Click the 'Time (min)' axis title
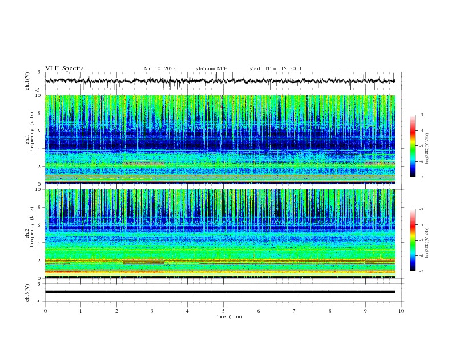 point(228,316)
